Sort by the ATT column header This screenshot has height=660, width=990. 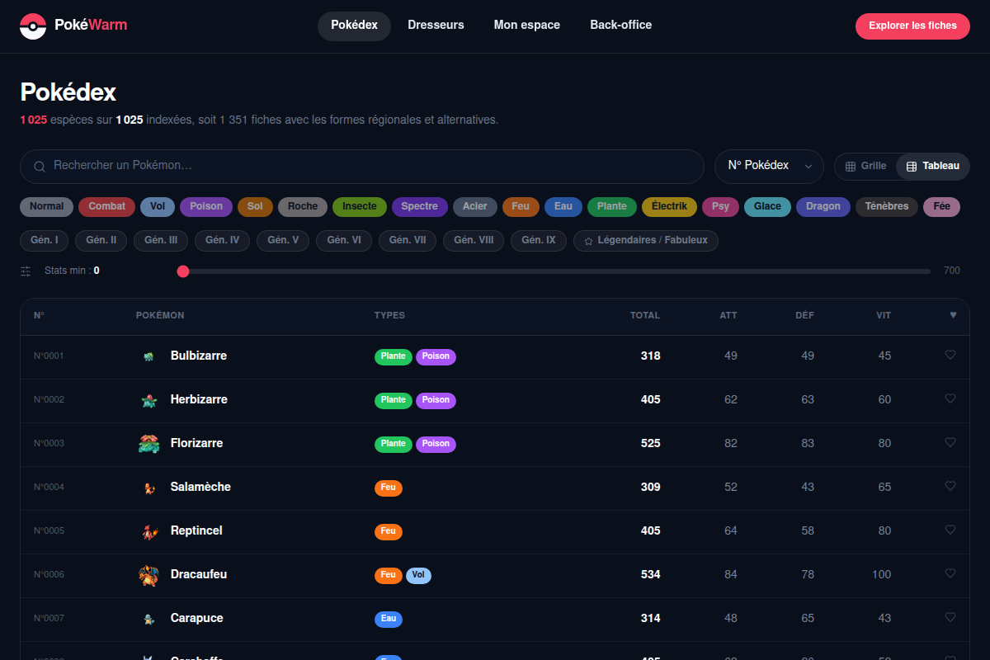click(x=728, y=315)
